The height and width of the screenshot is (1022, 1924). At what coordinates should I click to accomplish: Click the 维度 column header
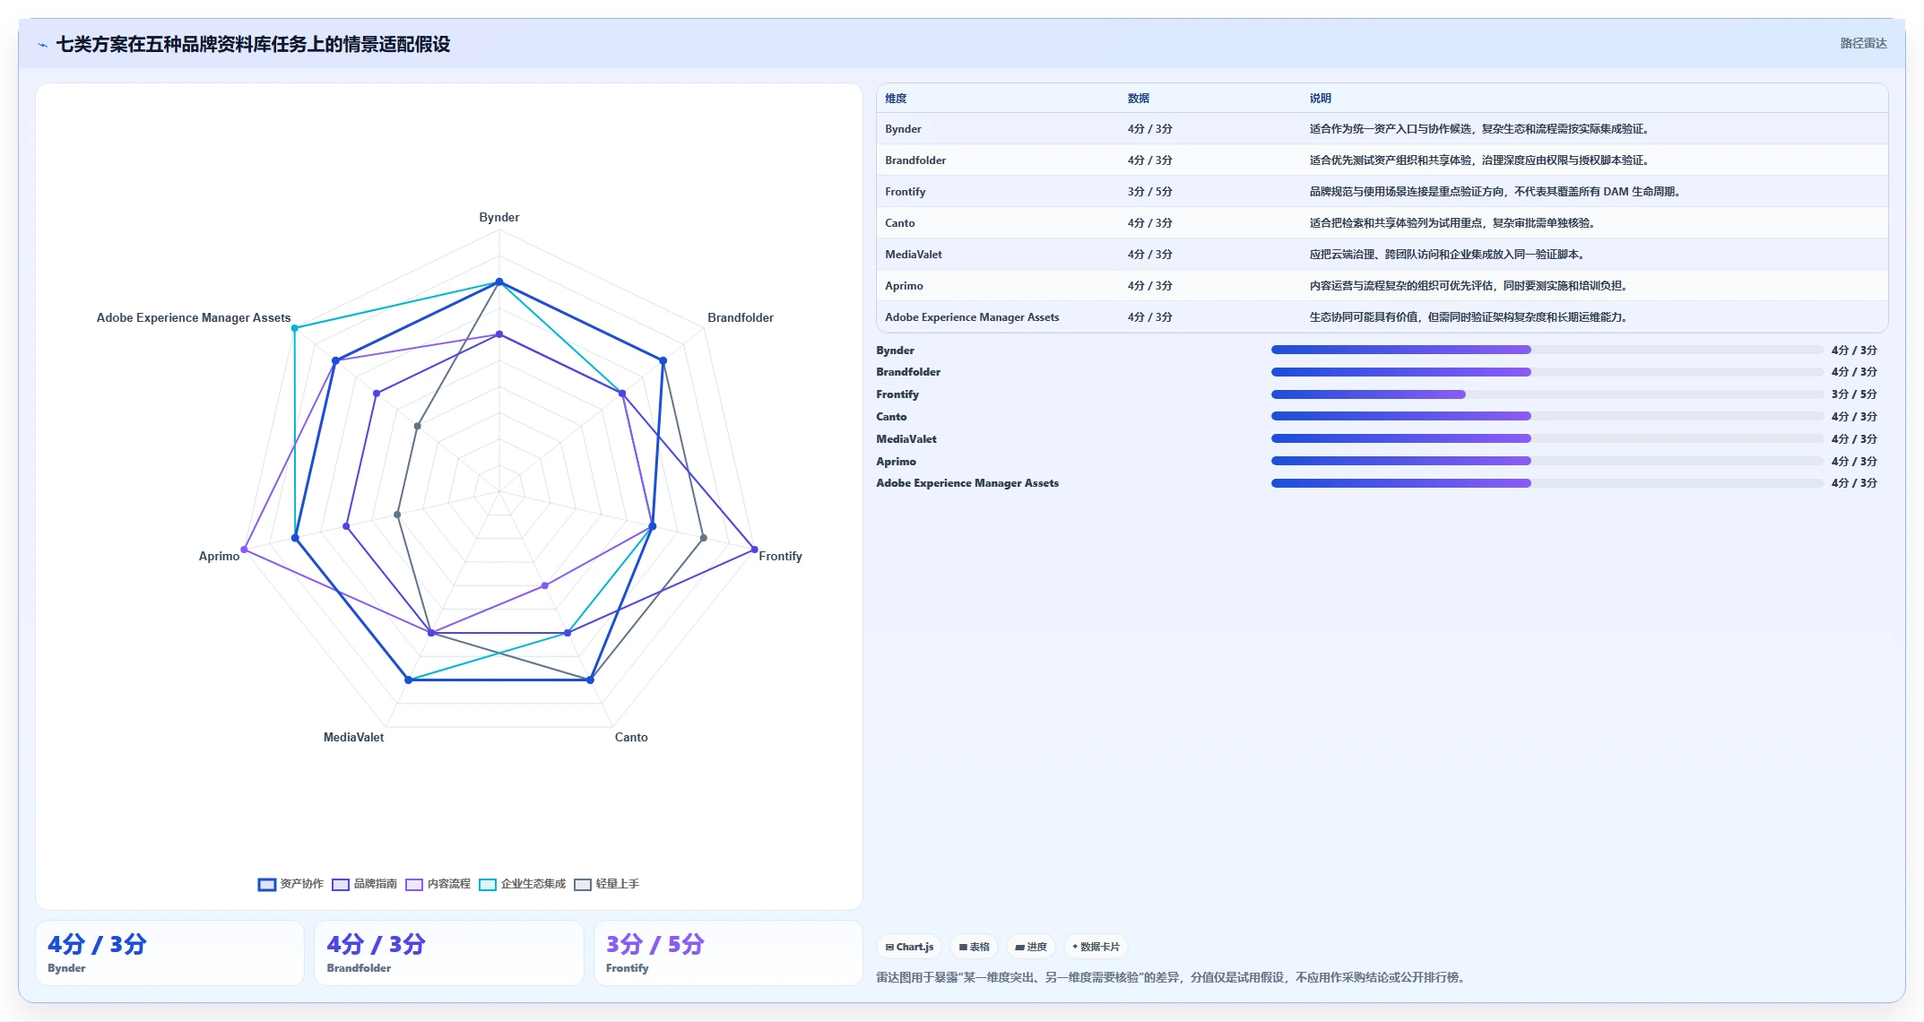point(896,99)
